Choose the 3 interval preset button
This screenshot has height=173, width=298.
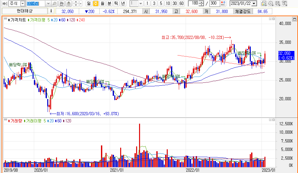[154, 4]
